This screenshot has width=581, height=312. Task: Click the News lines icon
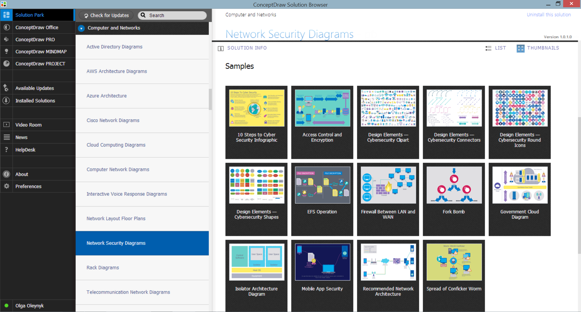click(x=6, y=137)
